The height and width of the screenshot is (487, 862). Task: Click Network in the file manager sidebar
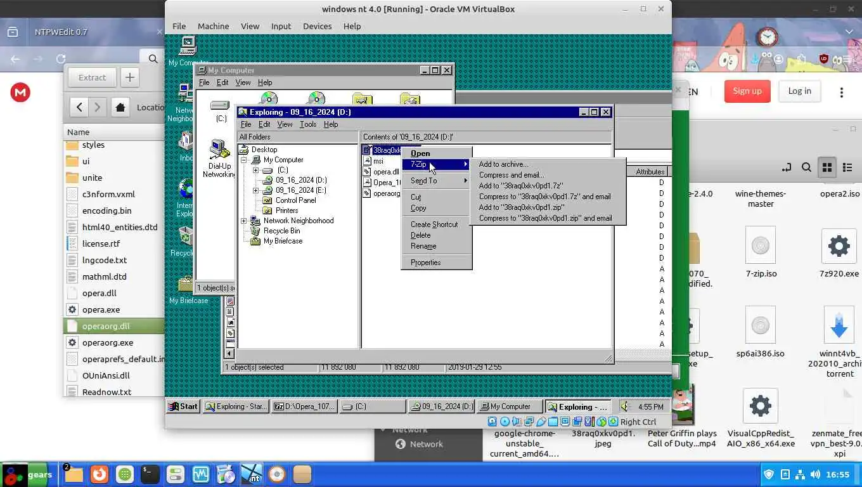click(426, 444)
